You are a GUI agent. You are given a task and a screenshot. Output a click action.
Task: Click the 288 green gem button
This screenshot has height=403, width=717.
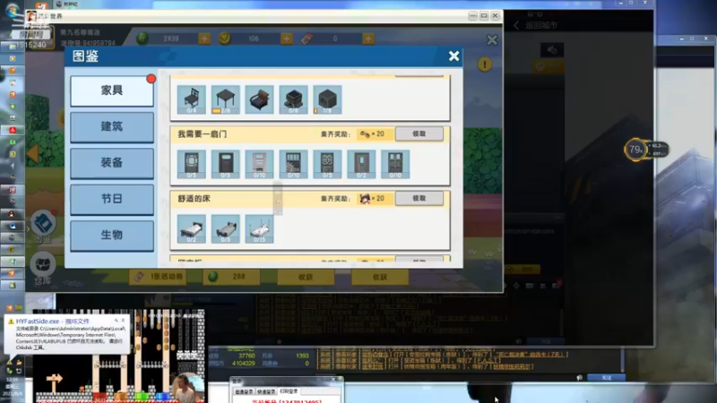coord(231,277)
